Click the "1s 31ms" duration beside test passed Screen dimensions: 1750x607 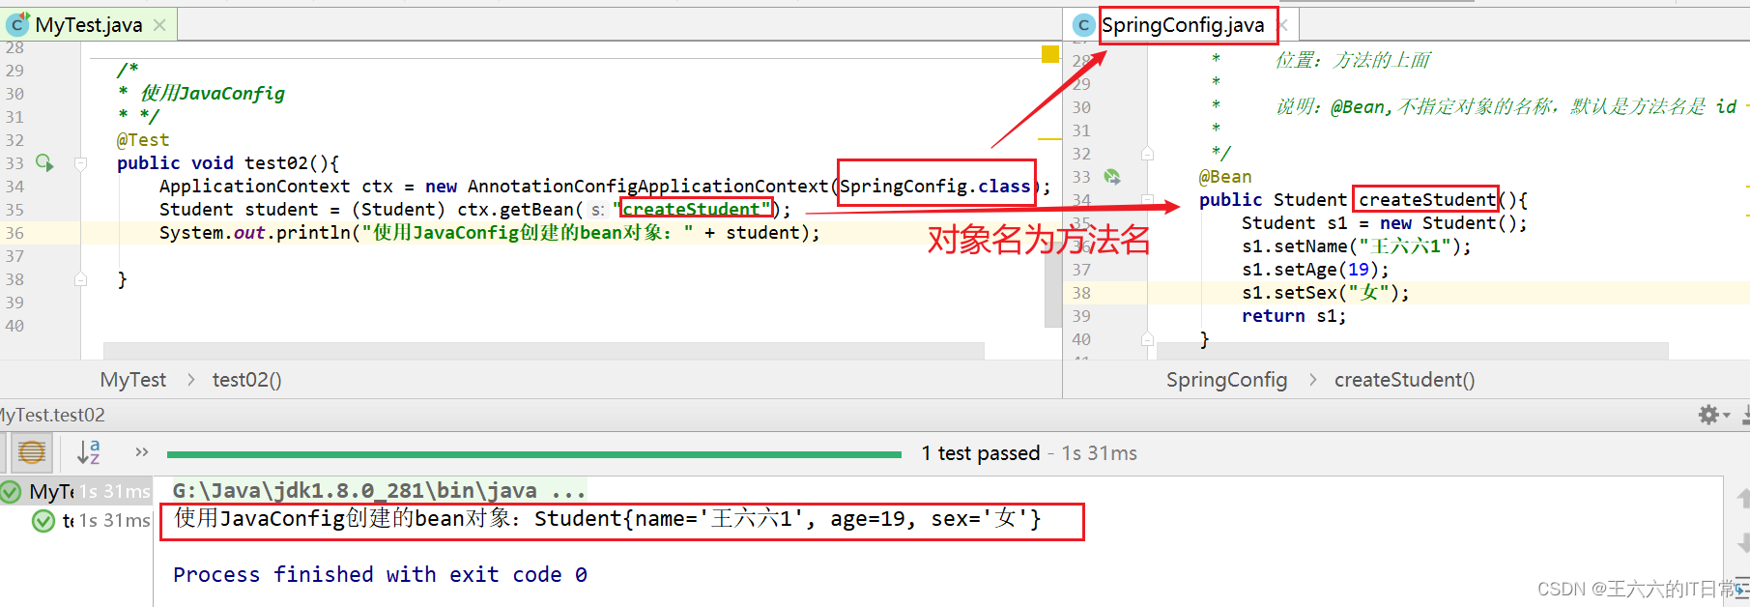coord(1100,453)
